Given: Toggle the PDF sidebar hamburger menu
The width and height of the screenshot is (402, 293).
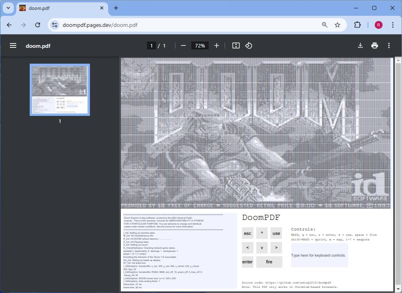Looking at the screenshot, I should pos(13,45).
